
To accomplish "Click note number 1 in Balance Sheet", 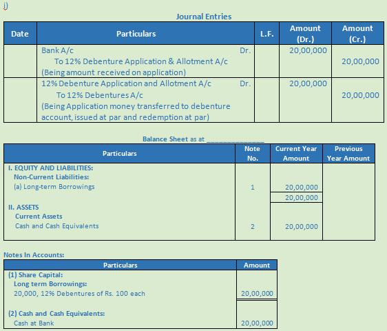I will click(253, 188).
